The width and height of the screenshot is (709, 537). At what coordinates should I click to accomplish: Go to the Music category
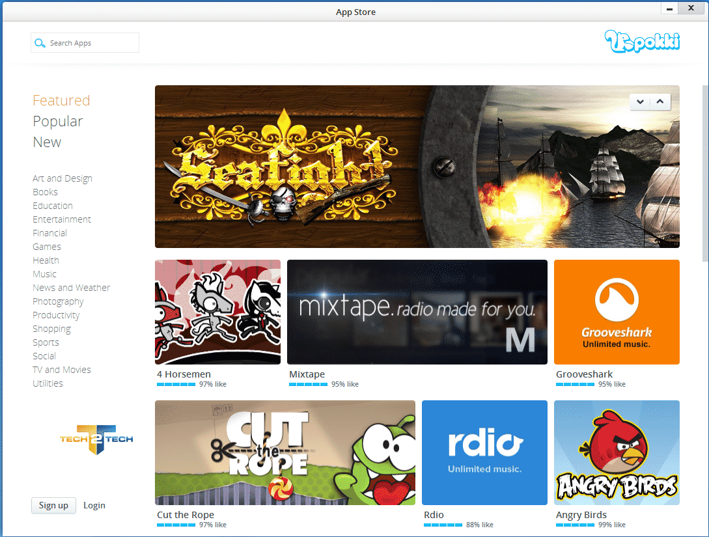click(x=44, y=274)
